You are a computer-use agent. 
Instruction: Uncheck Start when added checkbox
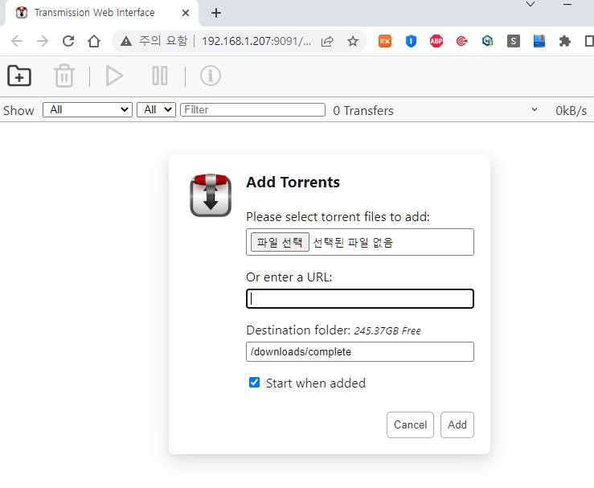pyautogui.click(x=255, y=383)
